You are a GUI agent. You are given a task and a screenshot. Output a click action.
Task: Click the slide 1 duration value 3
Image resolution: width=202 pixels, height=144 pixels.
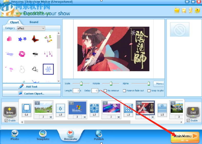pos(43,117)
